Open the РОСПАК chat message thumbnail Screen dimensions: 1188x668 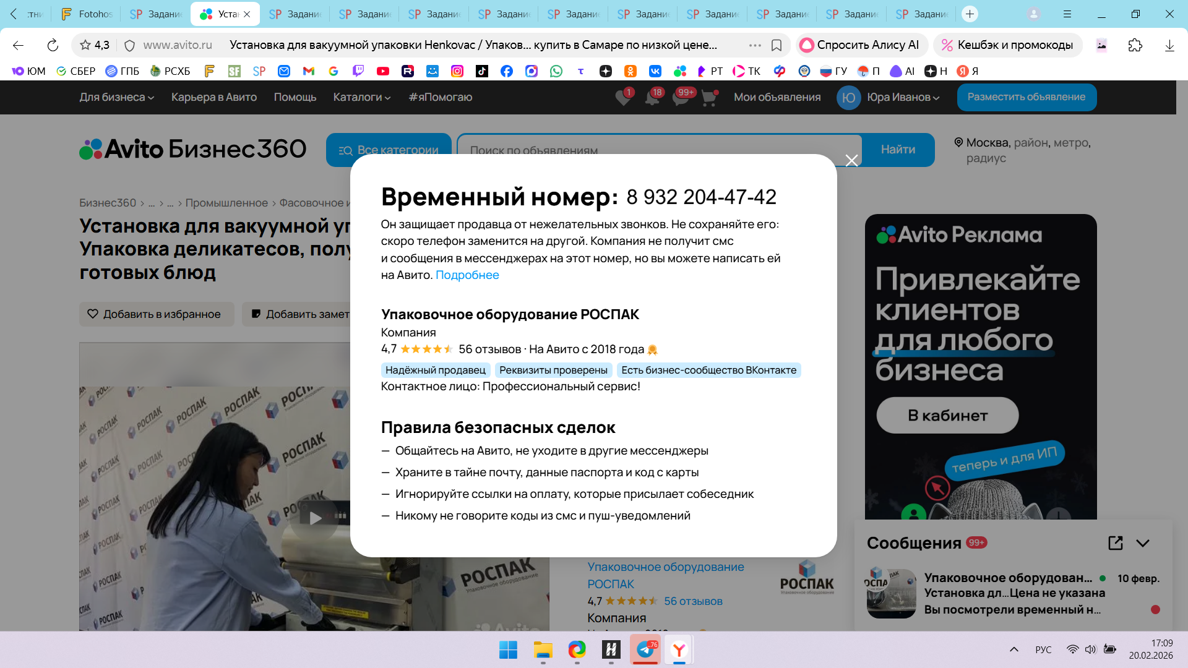pyautogui.click(x=891, y=593)
